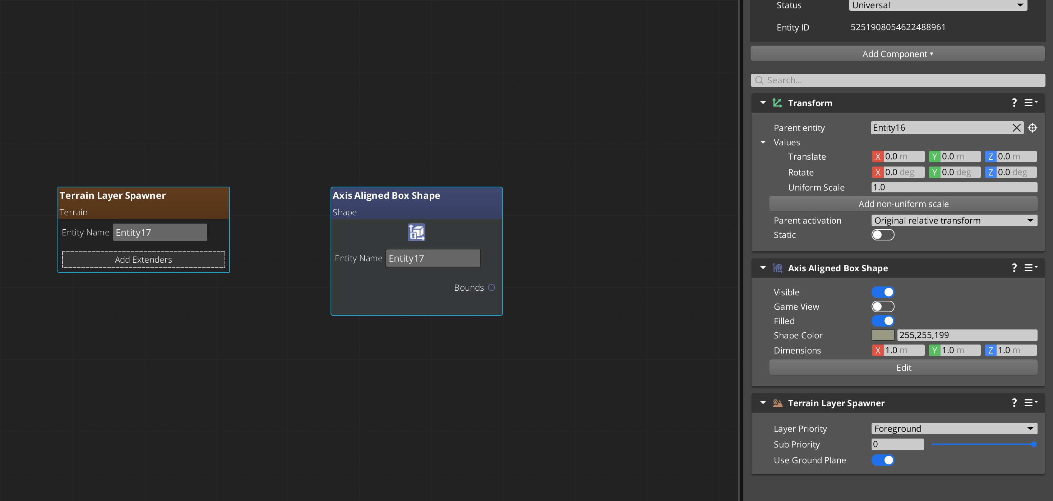This screenshot has height=501, width=1053.
Task: Open the Layer Priority Foreground dropdown
Action: (x=954, y=428)
